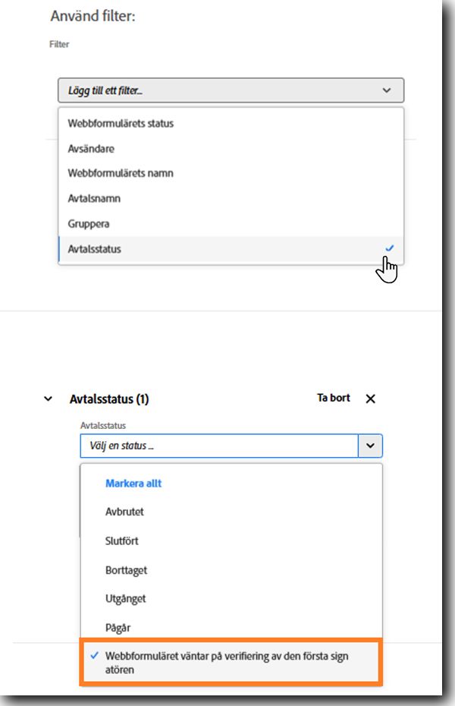455x706 pixels.
Task: Click the checkmark icon beside Avtalsstatus
Action: (x=390, y=248)
